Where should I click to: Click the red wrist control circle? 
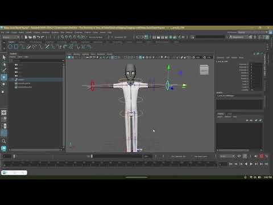point(93,85)
